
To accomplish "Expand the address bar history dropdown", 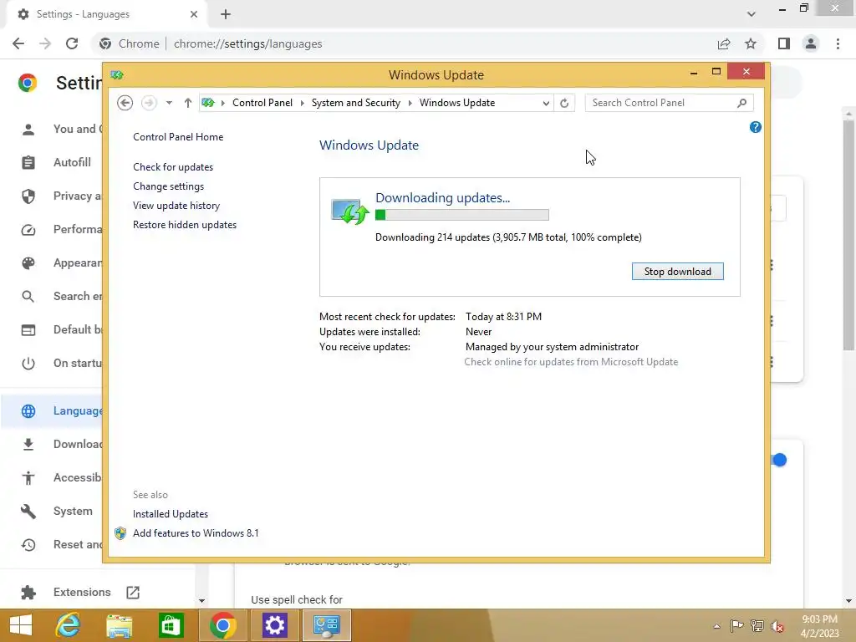I will [x=545, y=103].
